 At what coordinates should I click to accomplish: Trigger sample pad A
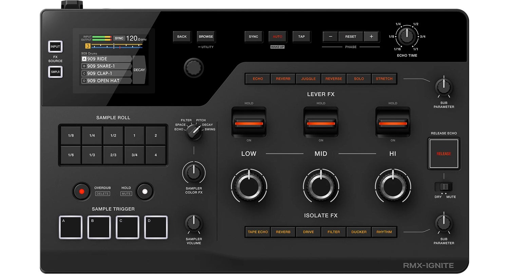(x=71, y=227)
